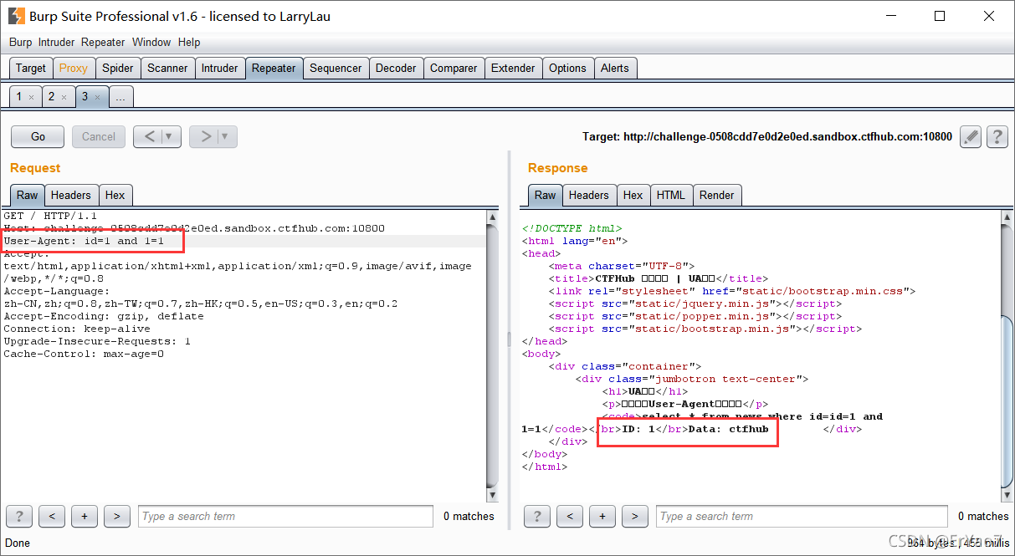Screen dimensions: 1015x556
Task: Click the "Data: ctfhub" text in response
Action: tap(728, 429)
